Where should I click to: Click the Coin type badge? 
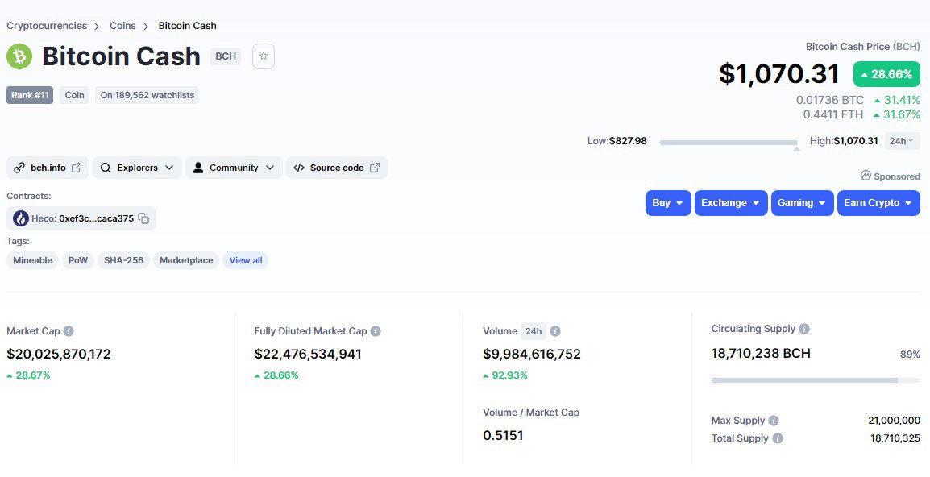point(74,95)
